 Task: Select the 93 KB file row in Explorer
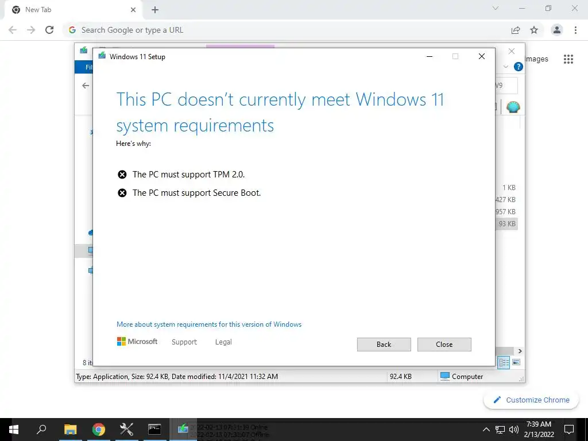506,224
